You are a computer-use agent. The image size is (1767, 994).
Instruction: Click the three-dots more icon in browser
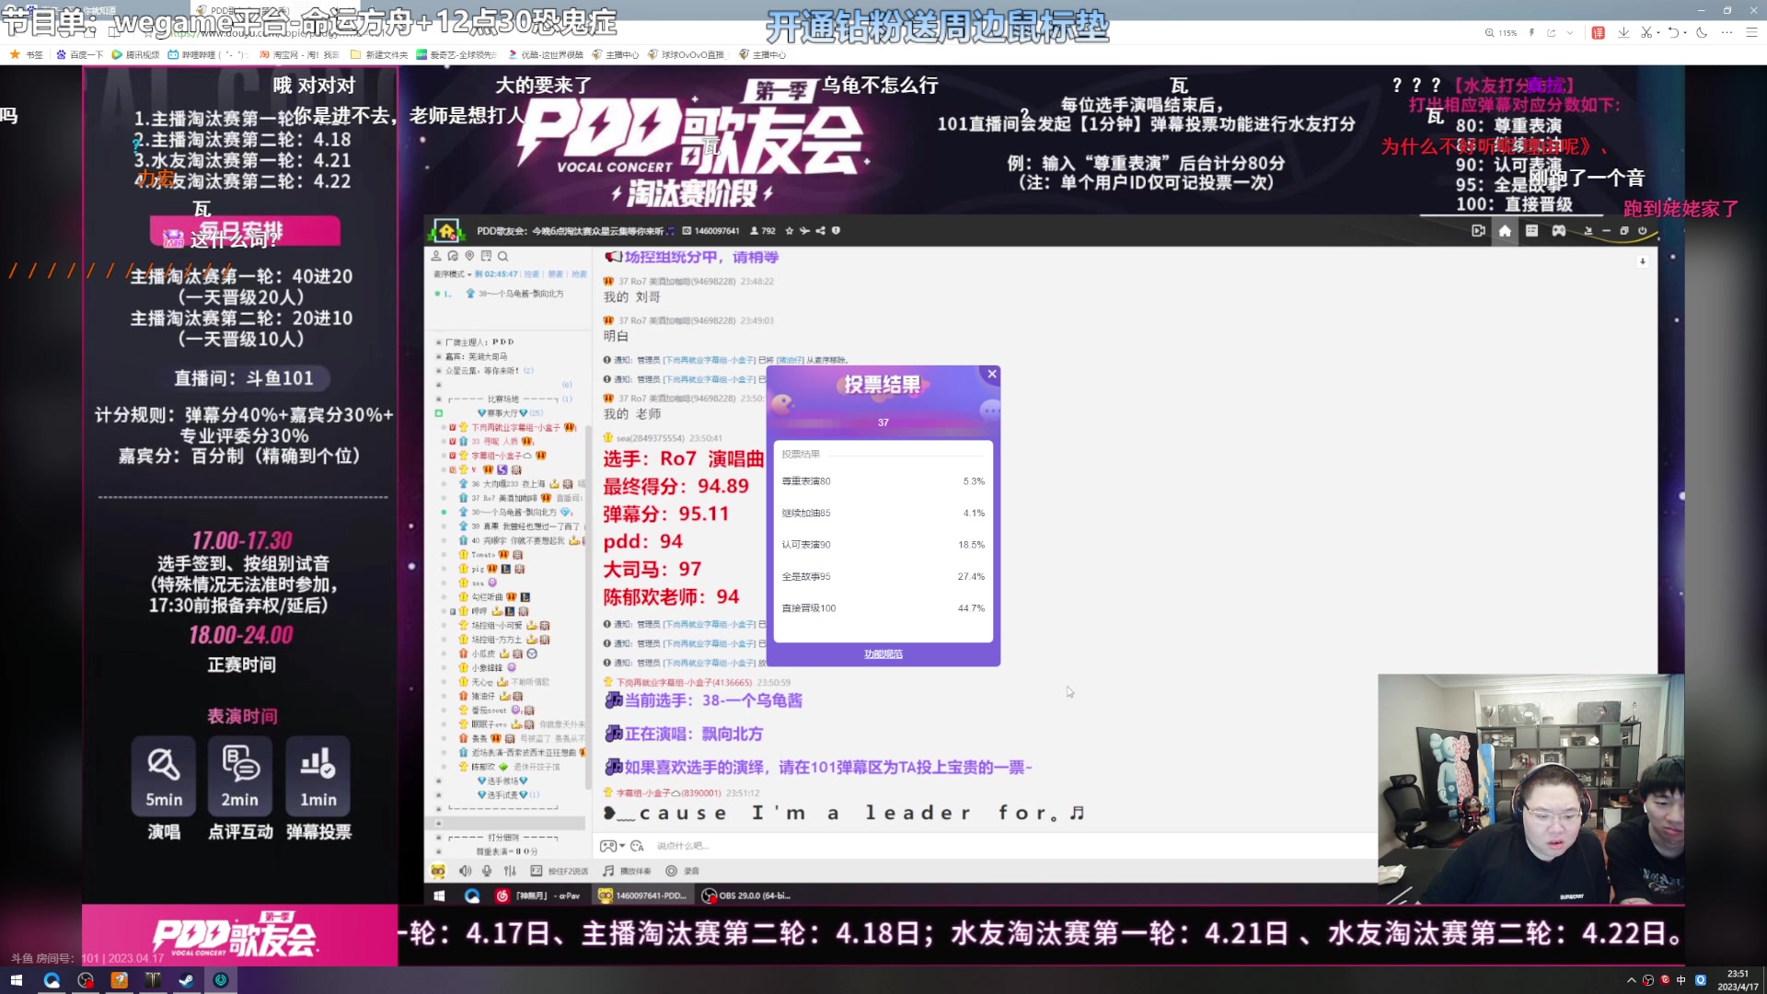pos(1727,32)
